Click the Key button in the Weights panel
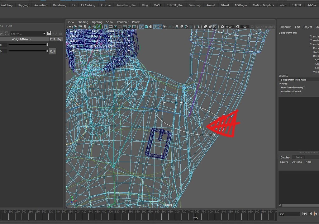319x224 pixels. [59, 39]
